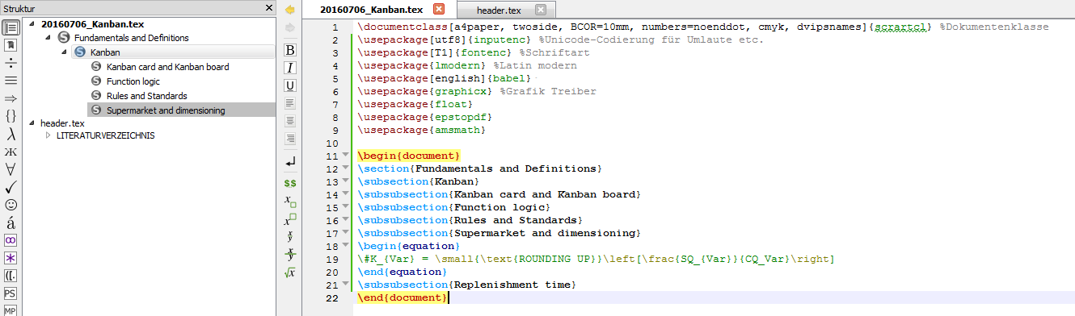Viewport: 1075px width, 316px height.
Task: Open infinity special symbols panel
Action: coord(11,240)
